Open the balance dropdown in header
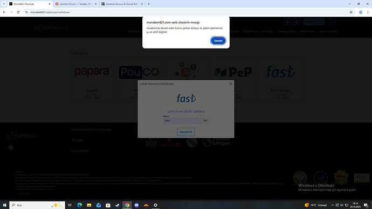 tap(314, 22)
